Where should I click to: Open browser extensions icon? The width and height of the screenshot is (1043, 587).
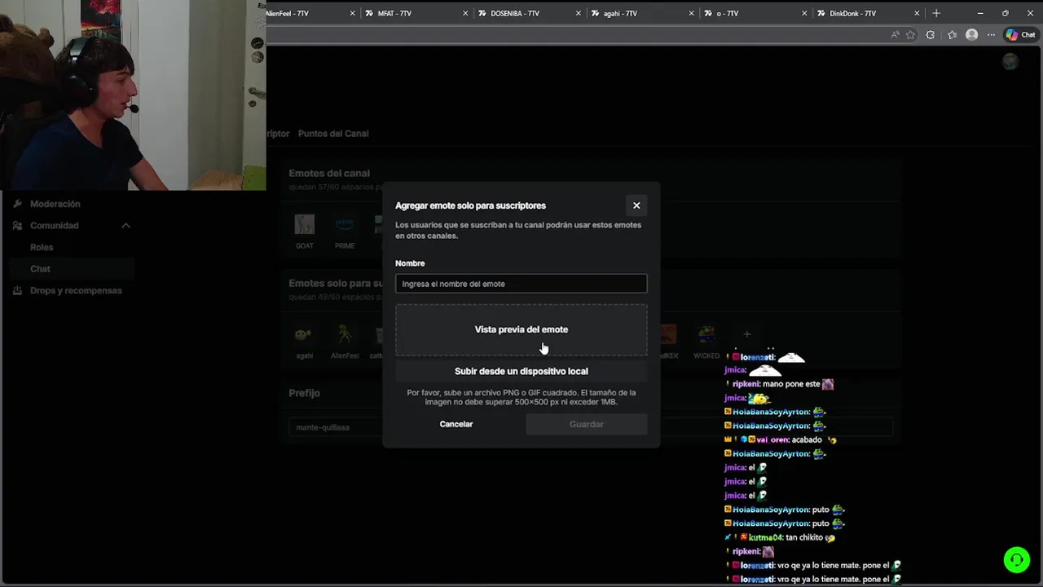click(931, 35)
